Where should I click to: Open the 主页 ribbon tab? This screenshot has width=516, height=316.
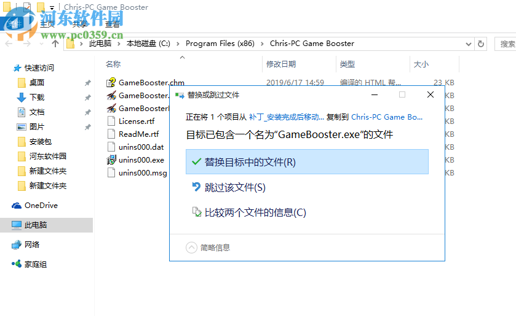(x=48, y=25)
